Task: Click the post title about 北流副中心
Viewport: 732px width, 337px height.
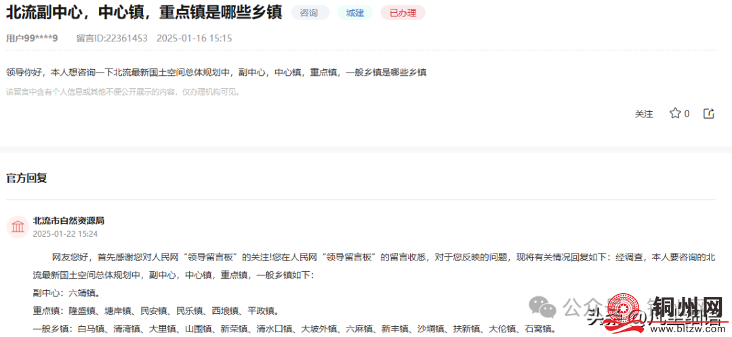Action: pos(144,13)
